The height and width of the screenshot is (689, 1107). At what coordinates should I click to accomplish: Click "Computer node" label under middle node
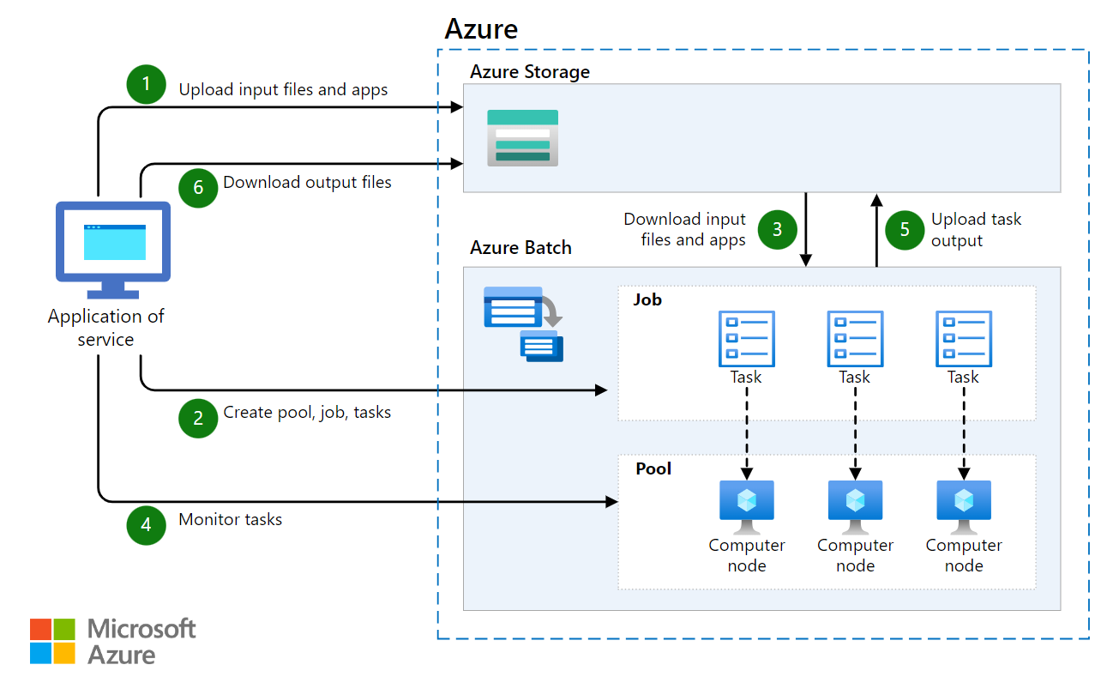click(x=856, y=555)
